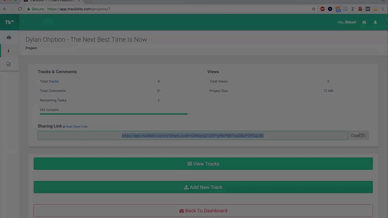This screenshot has height=218, width=388.
Task: Open the Tracks link under Total
Action: [54, 81]
